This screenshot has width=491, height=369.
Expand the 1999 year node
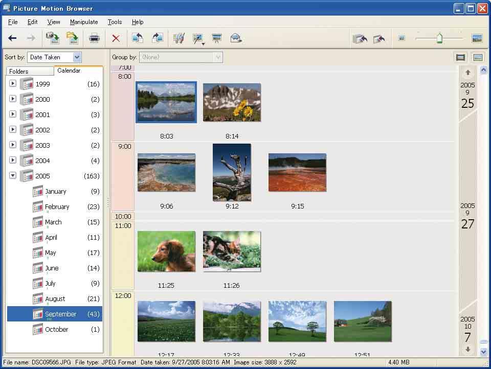pyautogui.click(x=12, y=84)
